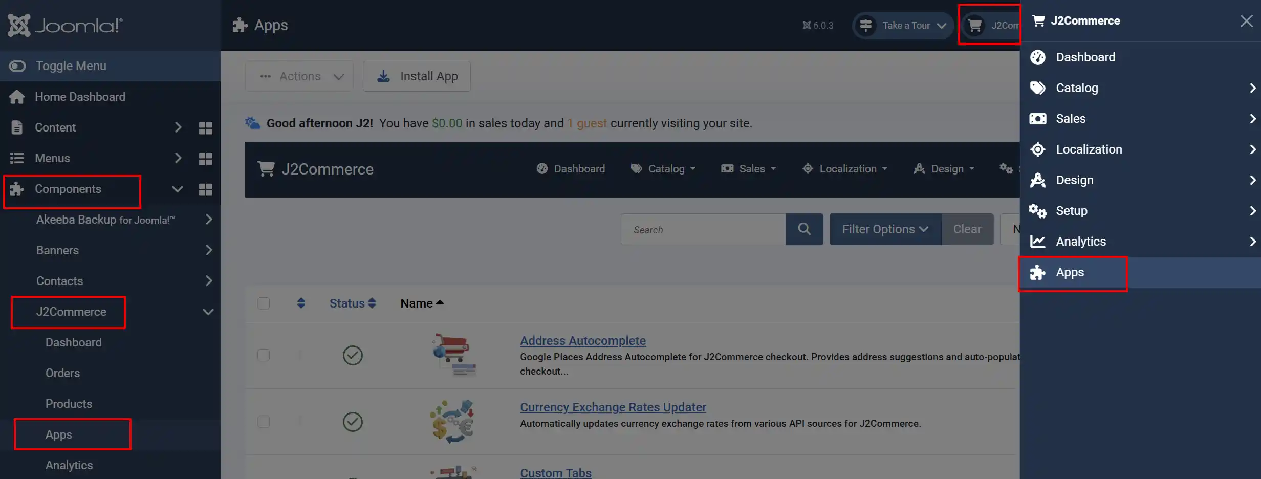Open the Actions dropdown

click(299, 76)
